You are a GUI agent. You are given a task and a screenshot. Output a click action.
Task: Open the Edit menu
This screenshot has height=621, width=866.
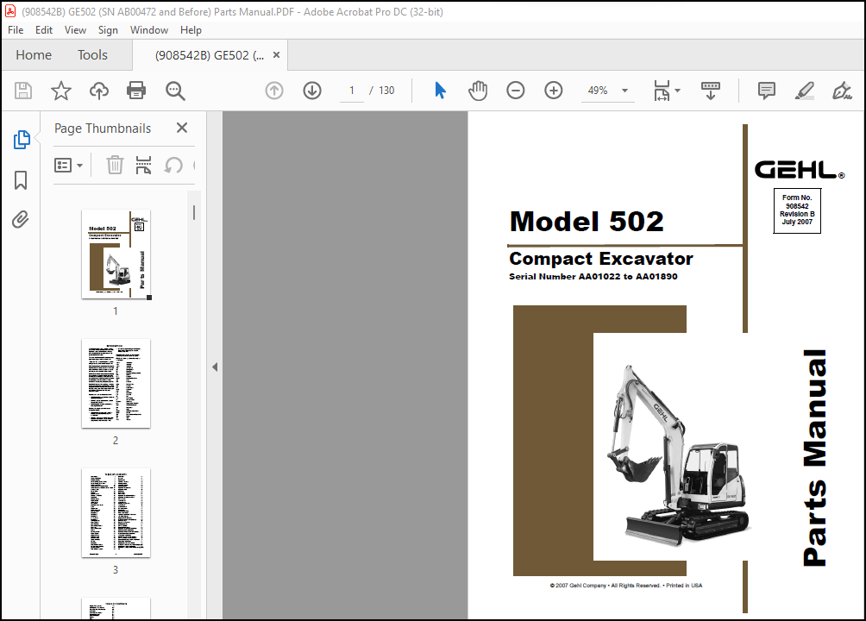click(x=44, y=30)
